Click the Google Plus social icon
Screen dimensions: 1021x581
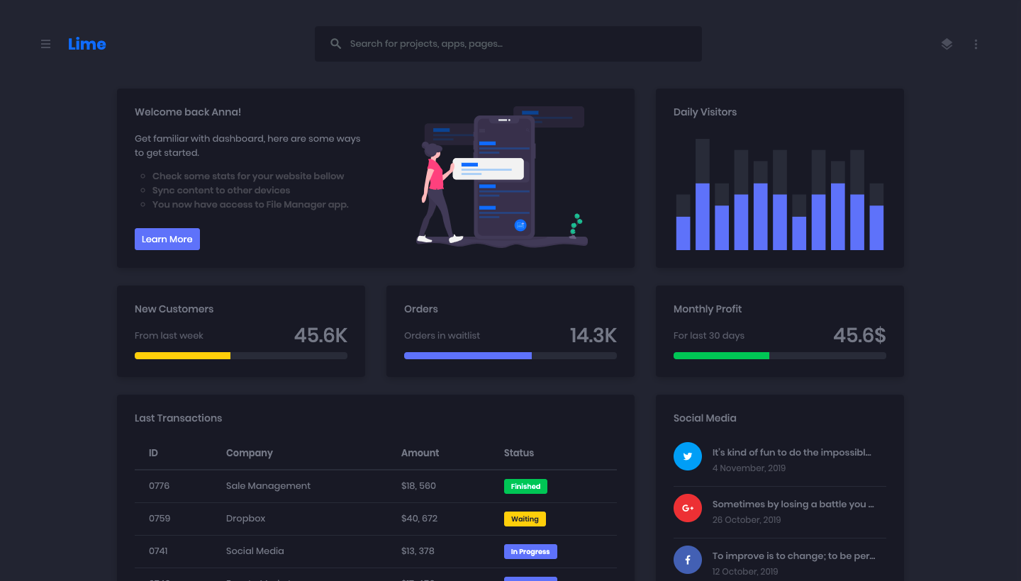(x=687, y=508)
